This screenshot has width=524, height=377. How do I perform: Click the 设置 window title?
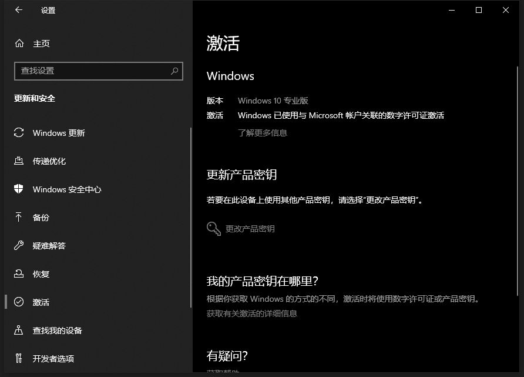(x=48, y=11)
